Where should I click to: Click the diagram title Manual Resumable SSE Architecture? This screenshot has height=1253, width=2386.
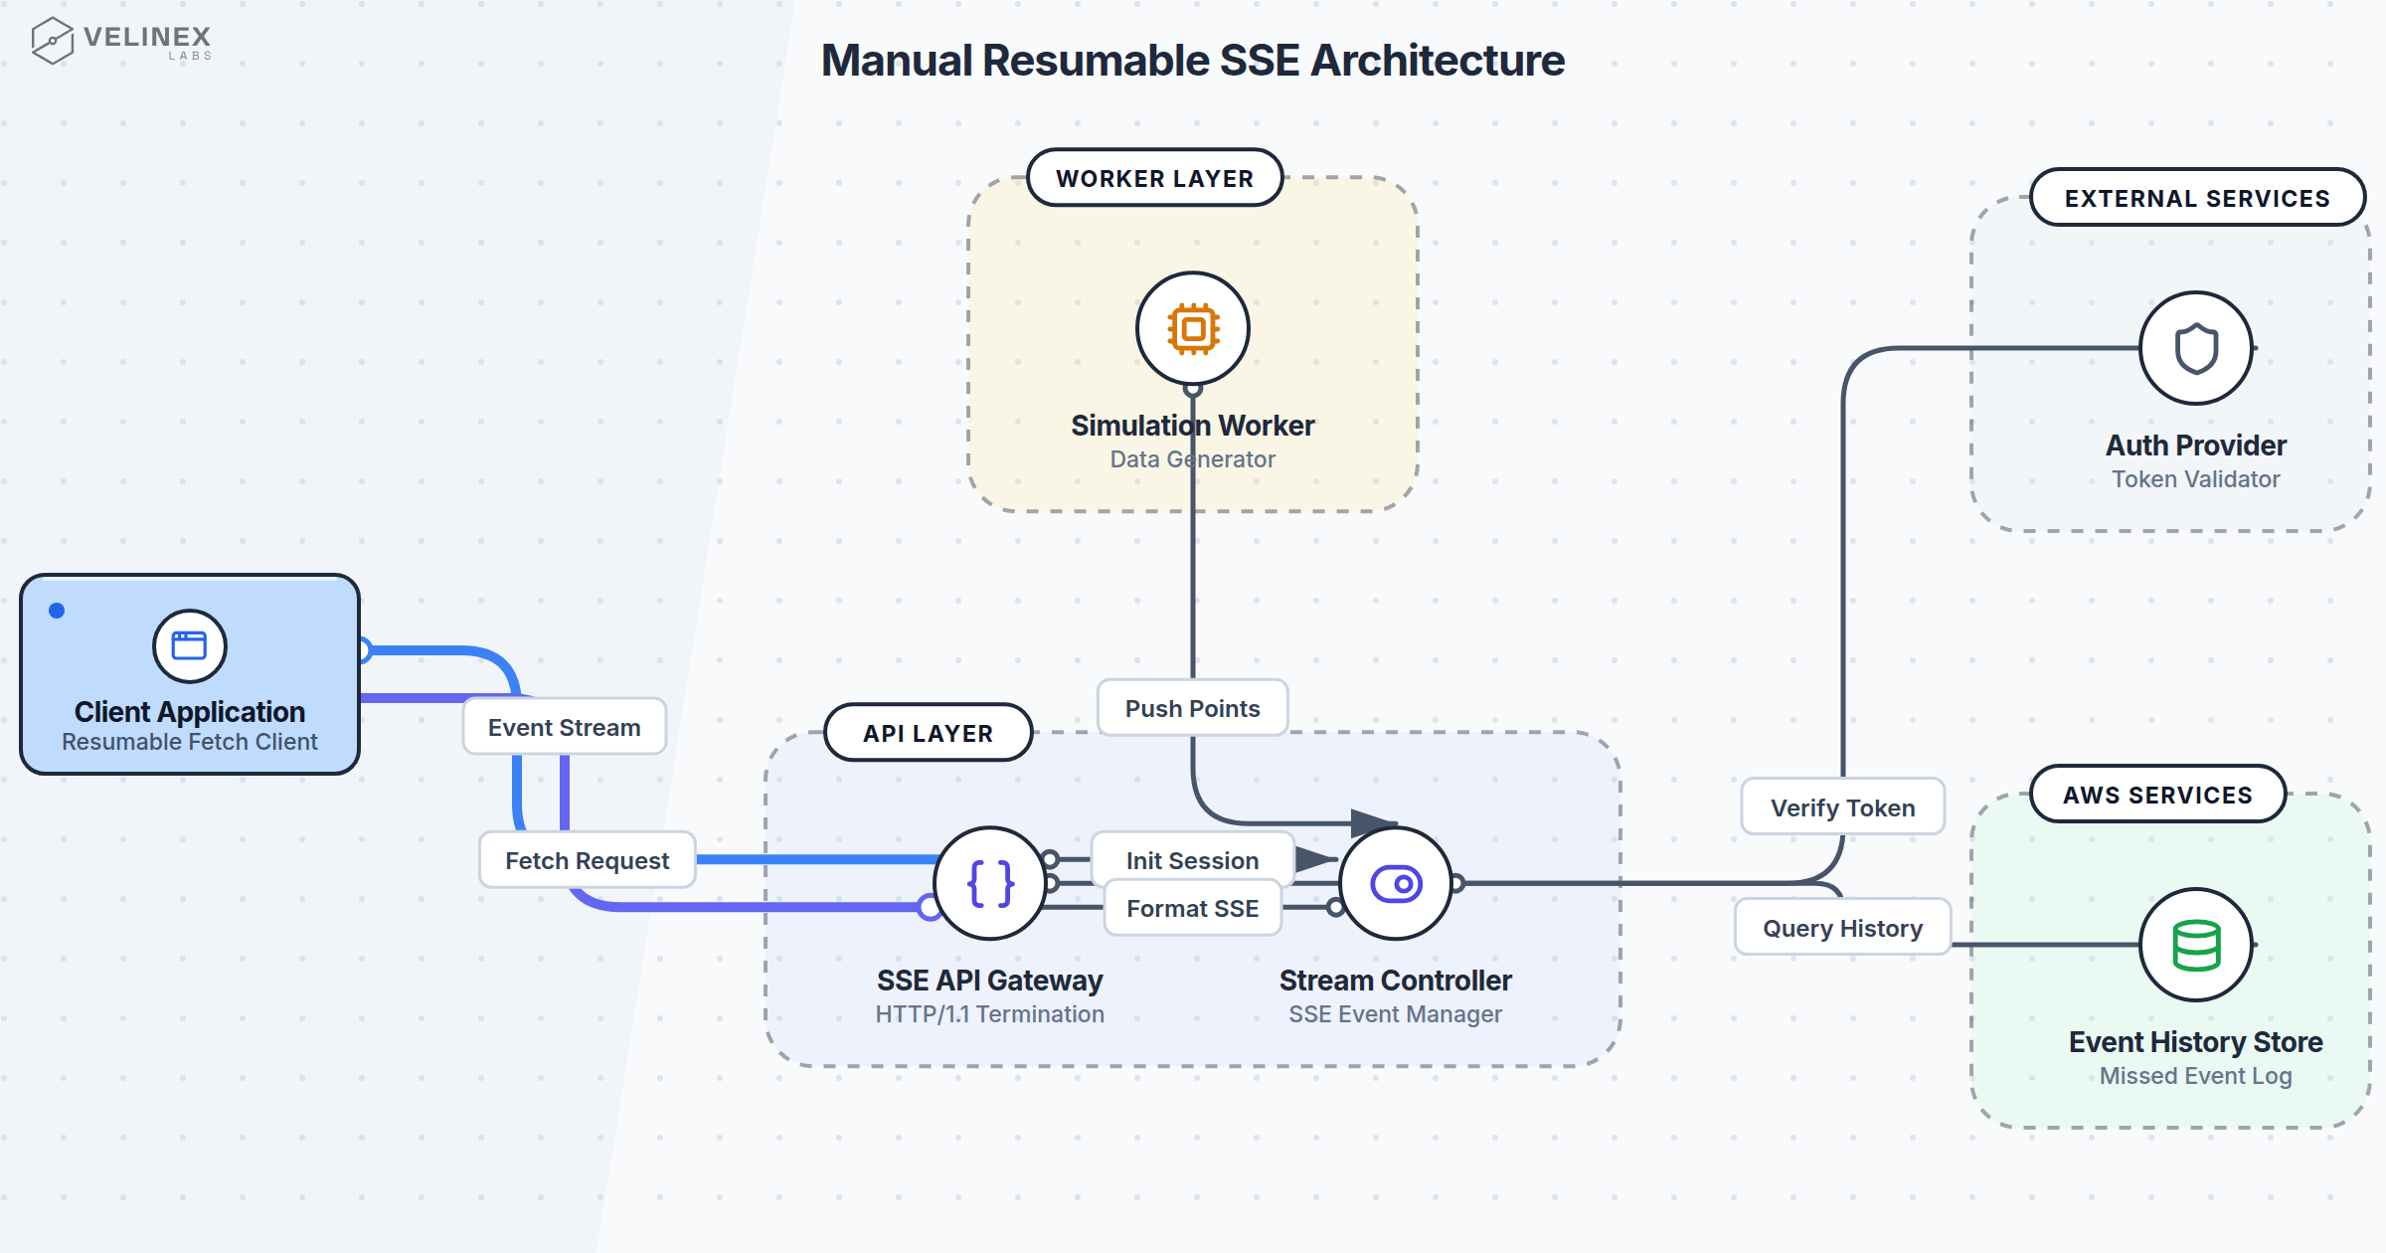tap(1192, 61)
